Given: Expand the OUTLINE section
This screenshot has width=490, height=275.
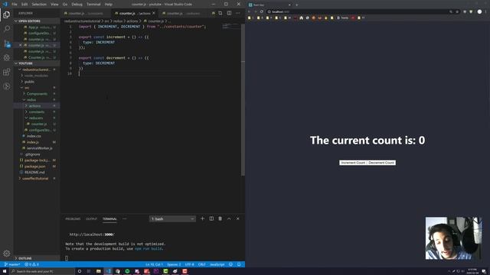Looking at the screenshot, I should 37,258.
